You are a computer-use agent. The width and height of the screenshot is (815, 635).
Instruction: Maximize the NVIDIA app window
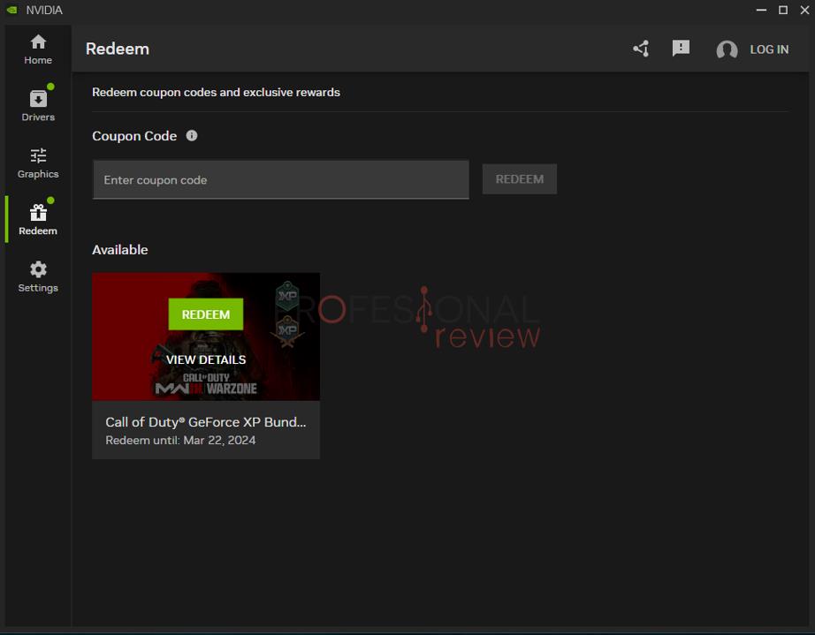[783, 10]
